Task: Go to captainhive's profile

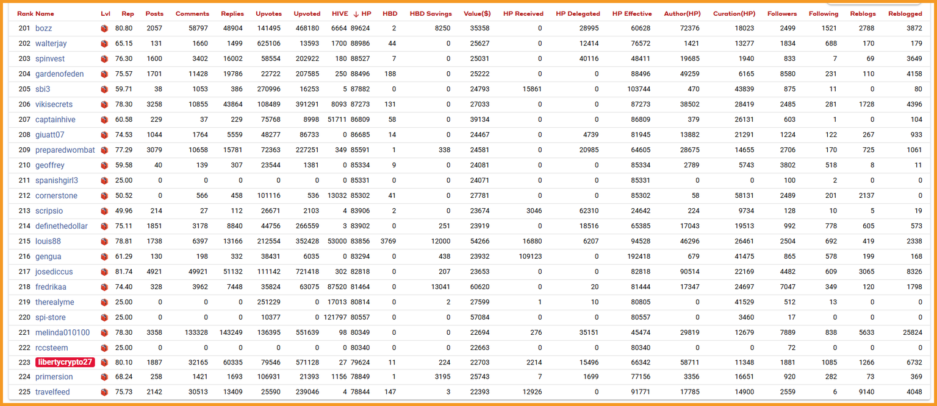Action: point(56,120)
